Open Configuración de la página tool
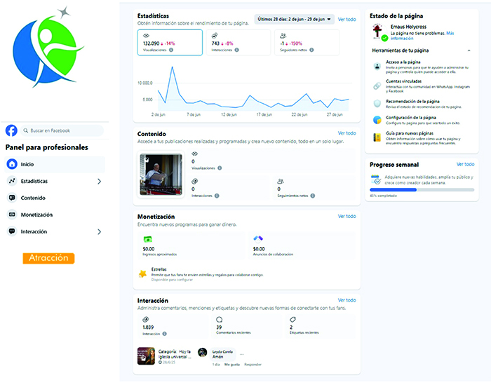 click(x=377, y=119)
